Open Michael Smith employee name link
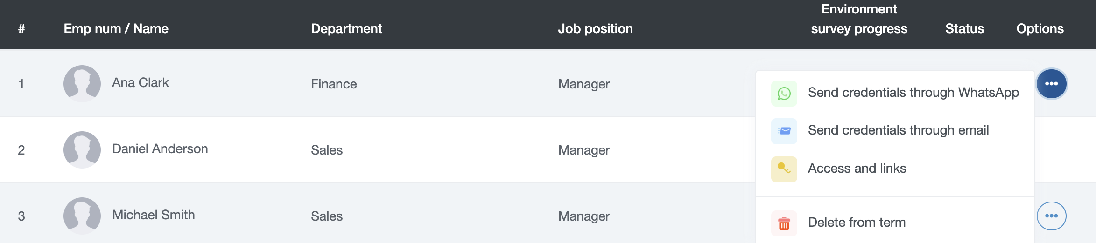The width and height of the screenshot is (1096, 243). 154,215
